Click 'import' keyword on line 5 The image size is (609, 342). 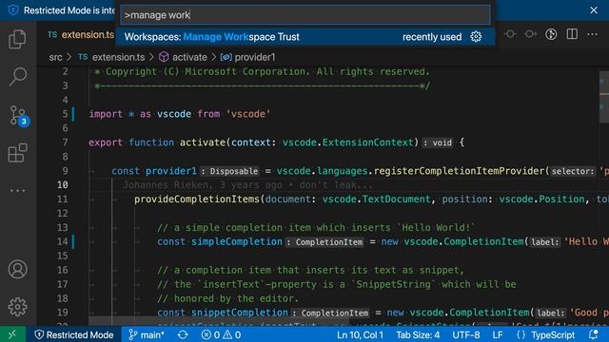click(x=106, y=114)
